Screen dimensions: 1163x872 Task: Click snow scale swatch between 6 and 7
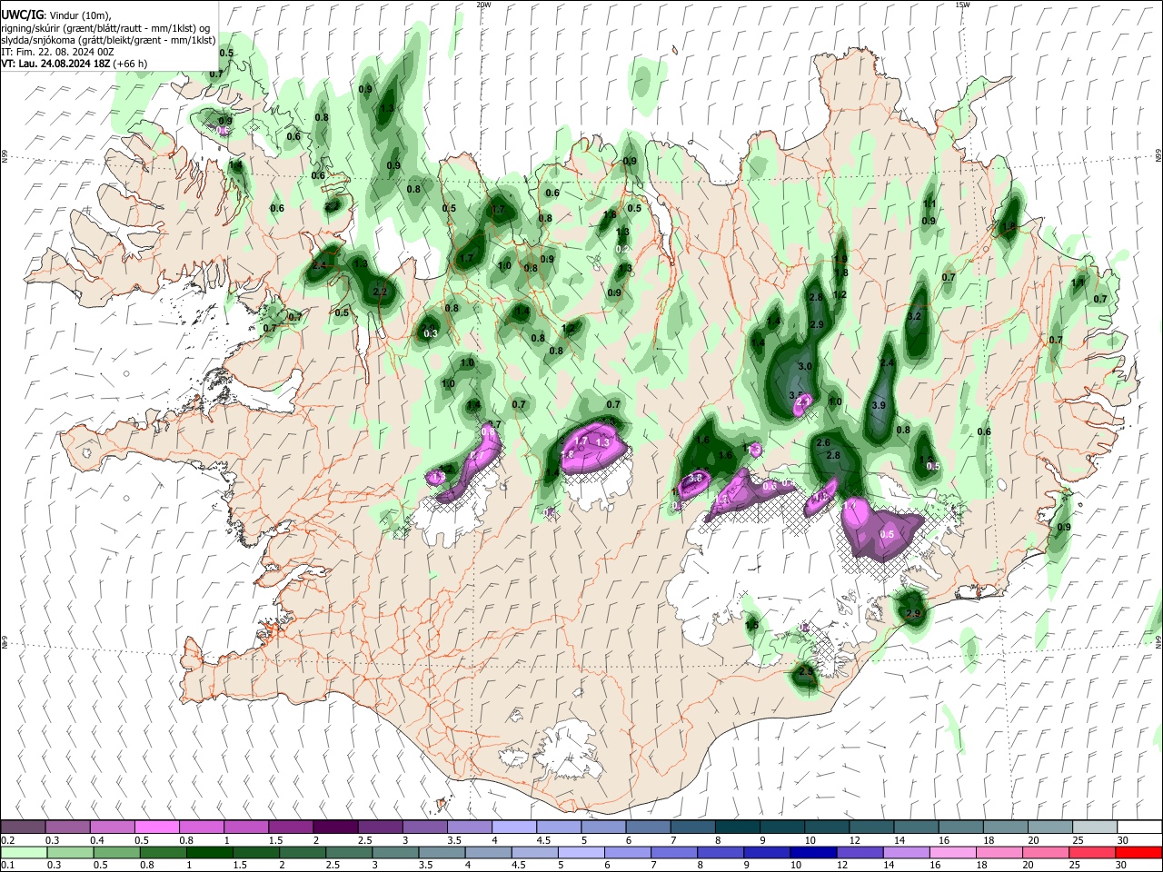pos(647,827)
